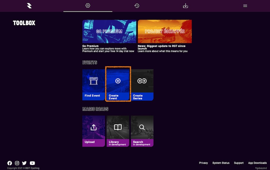Click the Search magnifier icon

click(x=142, y=127)
